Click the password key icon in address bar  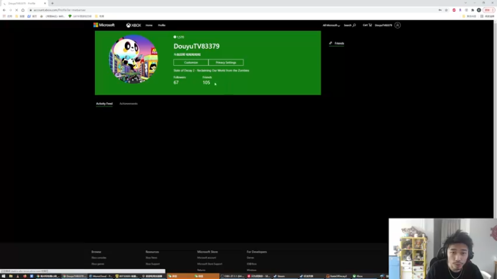tap(440, 10)
